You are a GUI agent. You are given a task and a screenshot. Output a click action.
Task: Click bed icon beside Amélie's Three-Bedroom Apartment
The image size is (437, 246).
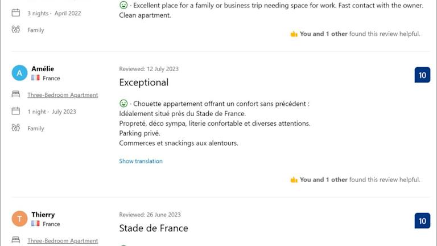[x=16, y=95]
